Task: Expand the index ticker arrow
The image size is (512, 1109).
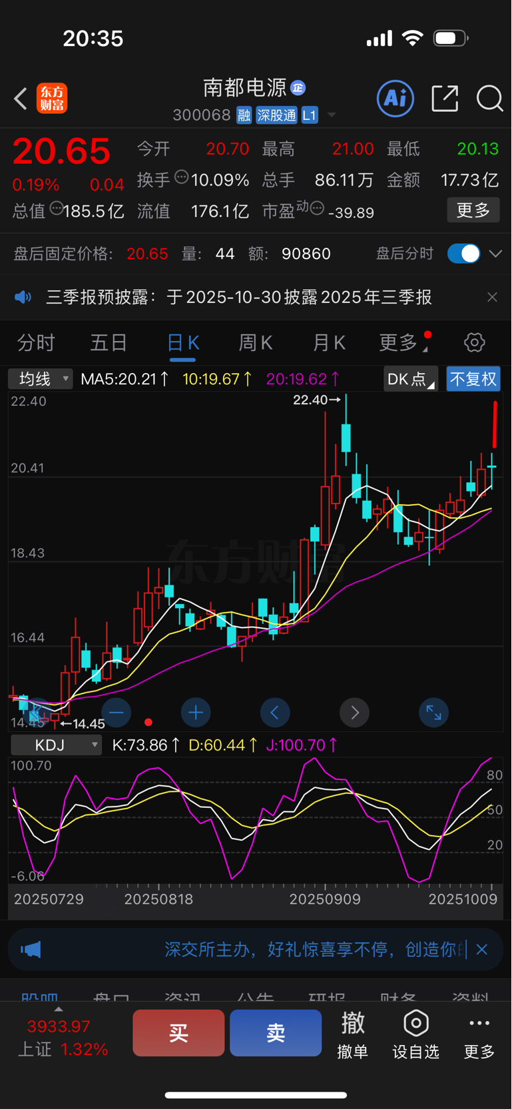Action: pos(59,1009)
